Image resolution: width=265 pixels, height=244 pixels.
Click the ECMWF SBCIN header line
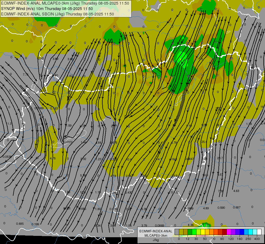[57, 14]
